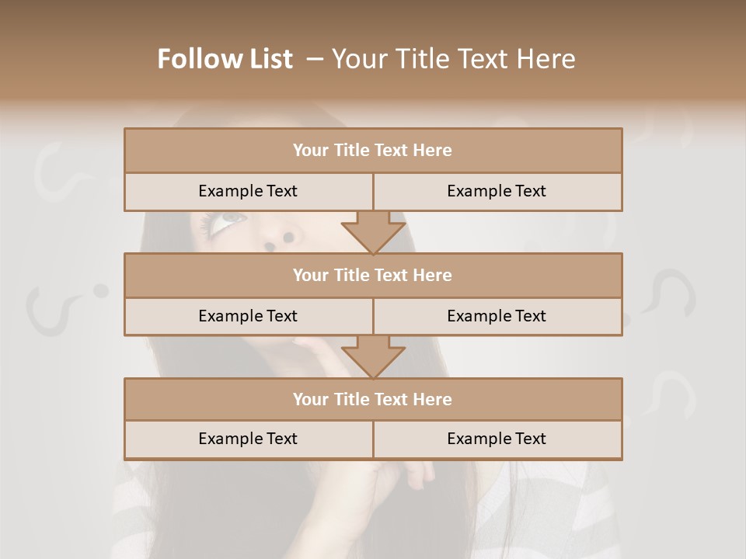Viewport: 746px width, 559px height.
Task: Select the first block's 'Your Title Text Here' bar
Action: [374, 150]
